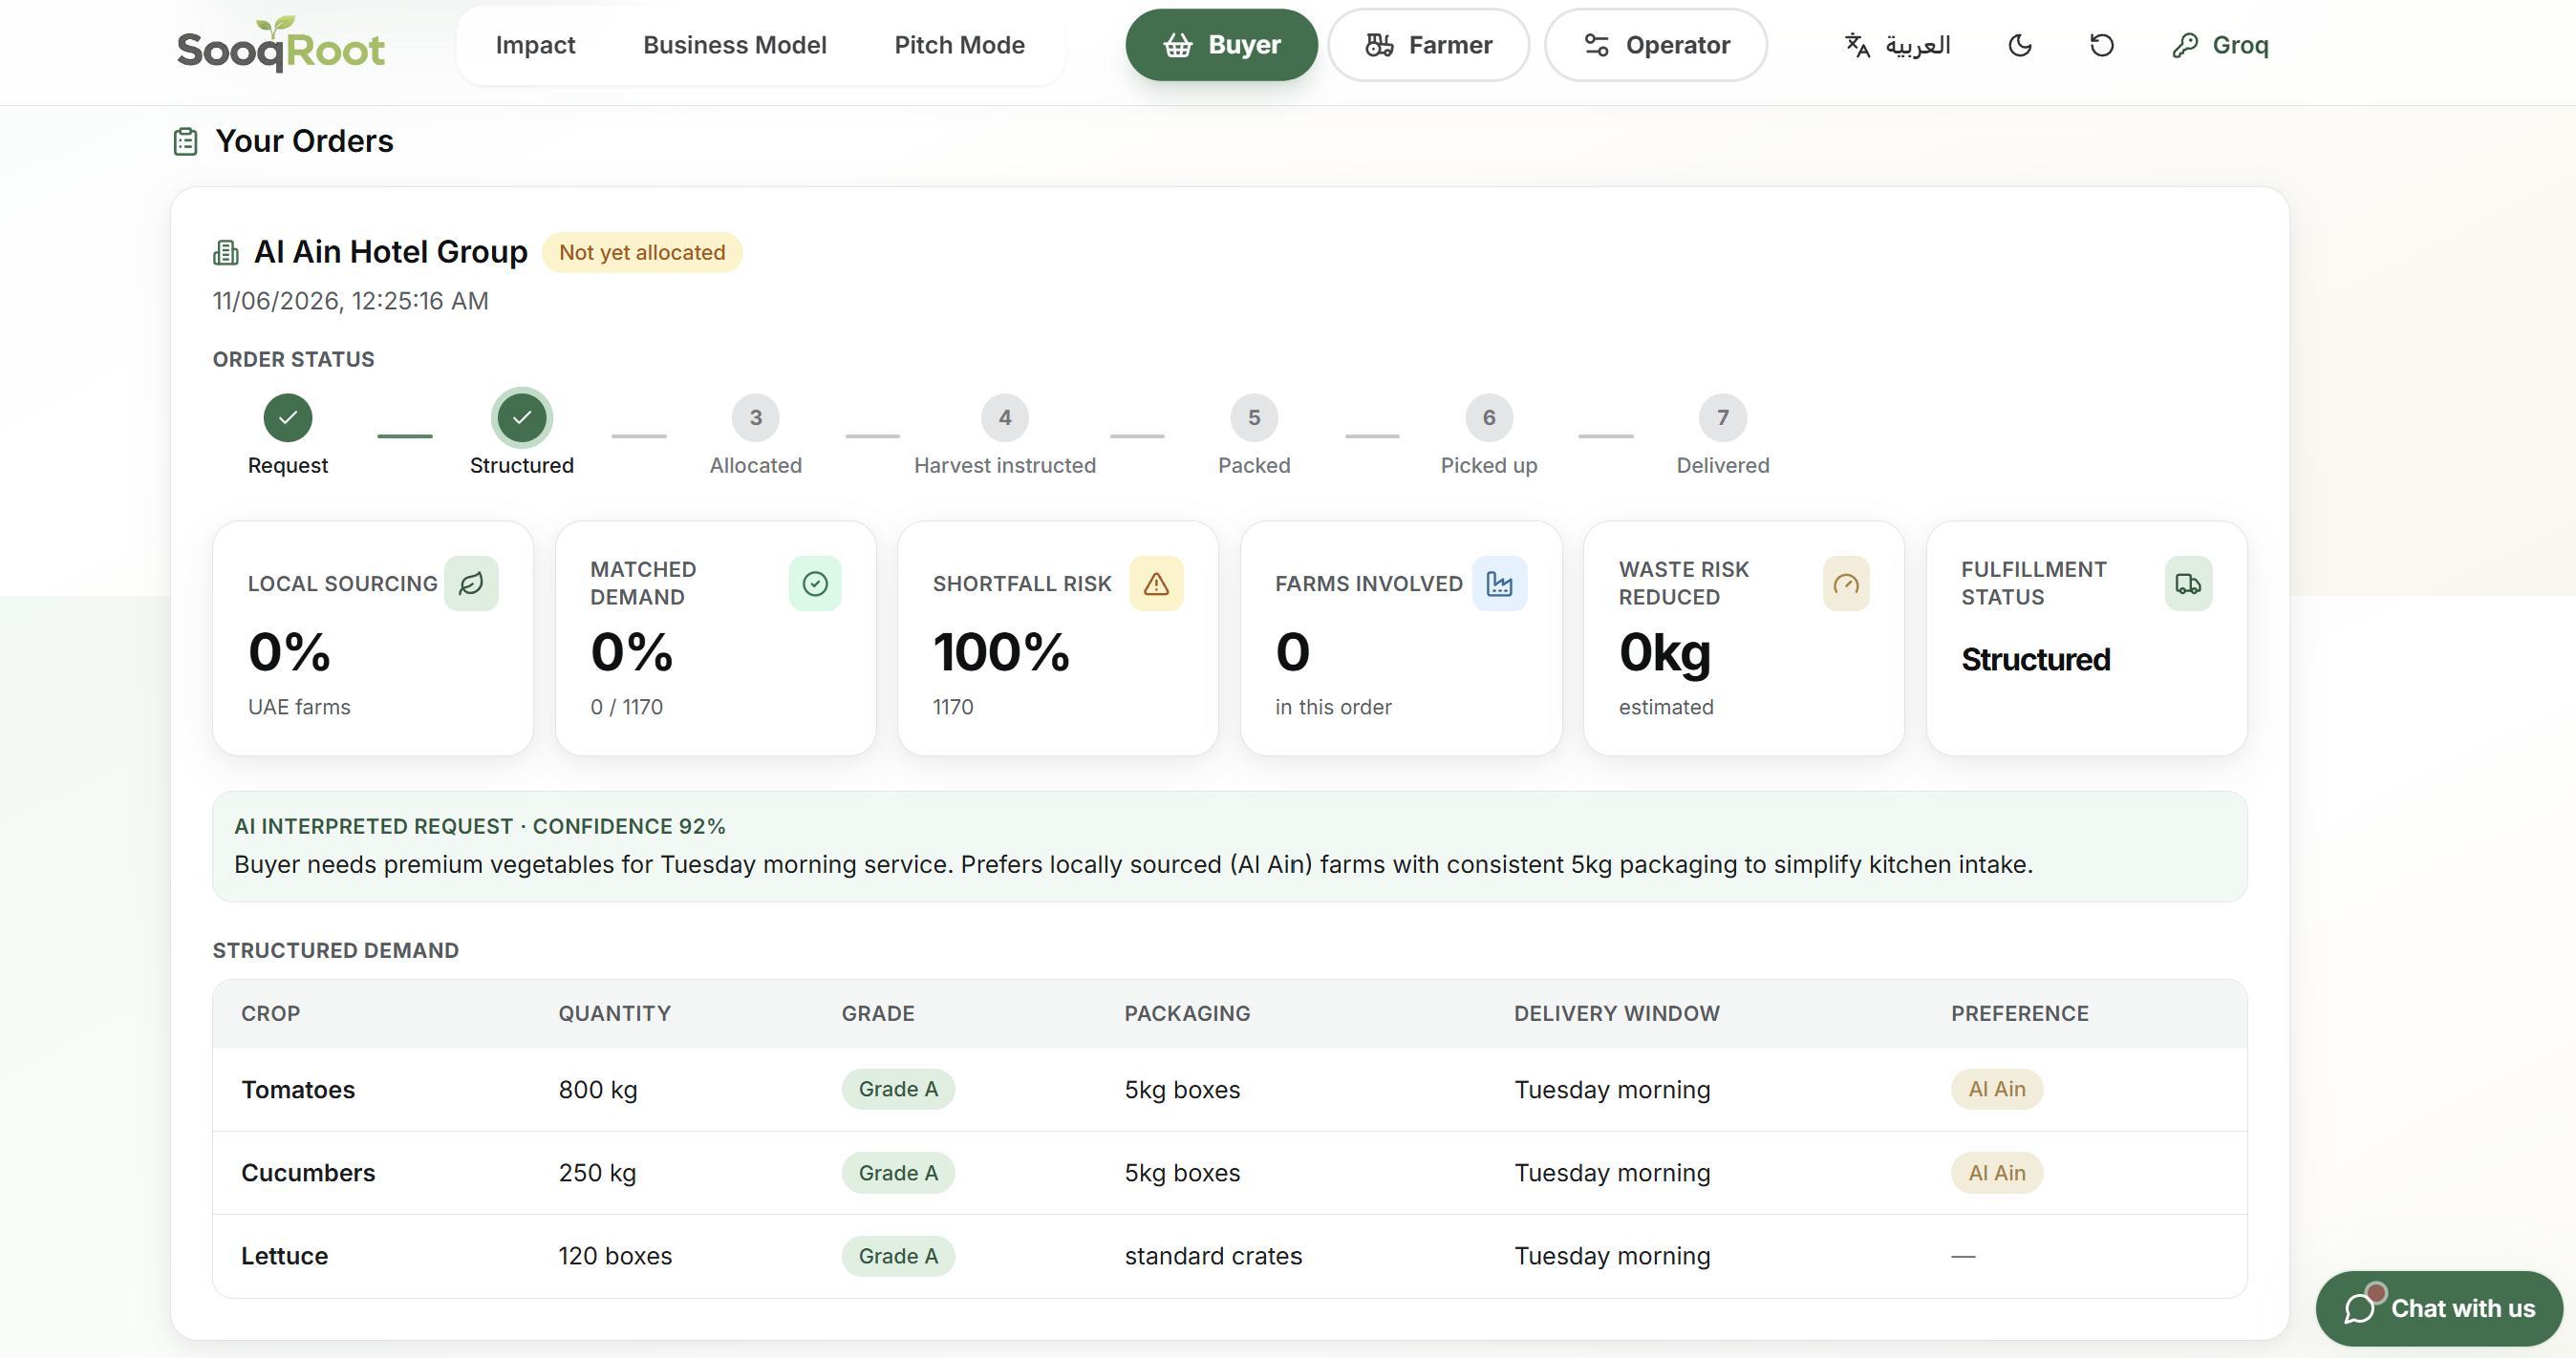Click the Farmer tractor icon

[1380, 45]
